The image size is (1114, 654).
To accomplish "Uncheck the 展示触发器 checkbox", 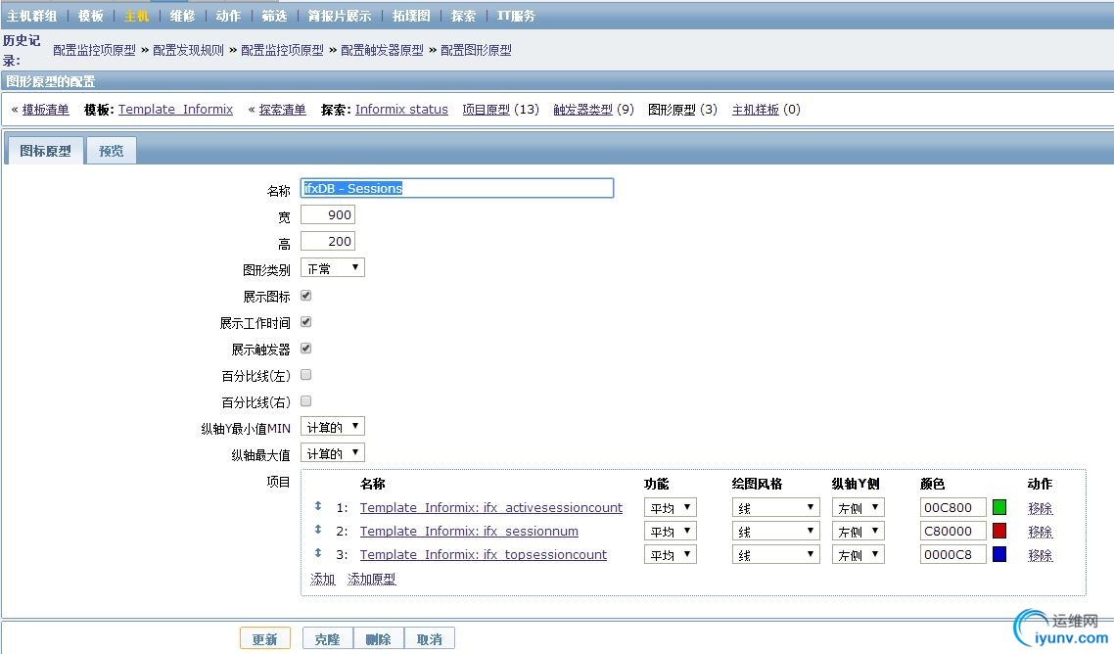I will coord(306,348).
